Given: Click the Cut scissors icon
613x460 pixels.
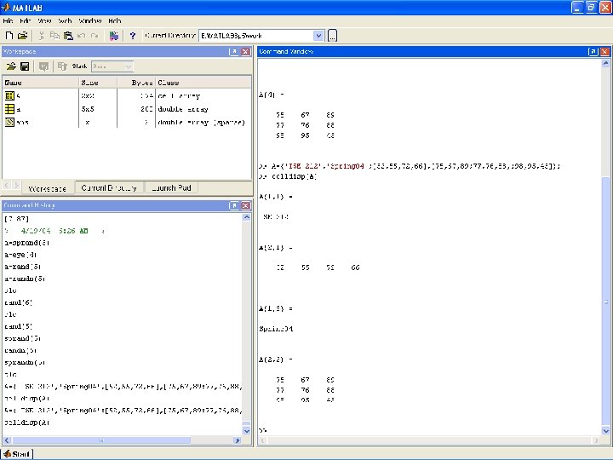Looking at the screenshot, I should coord(42,36).
